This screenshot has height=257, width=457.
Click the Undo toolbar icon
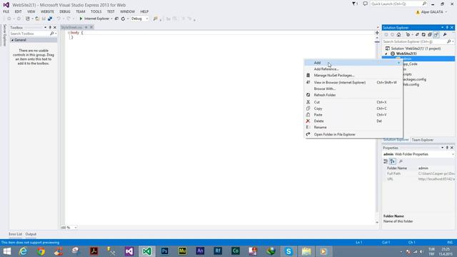tap(59, 19)
